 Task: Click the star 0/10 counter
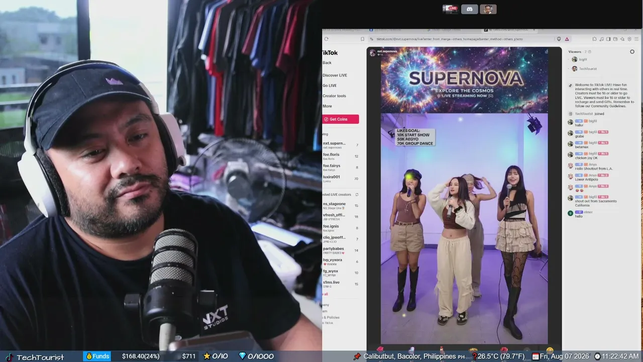[216, 356]
